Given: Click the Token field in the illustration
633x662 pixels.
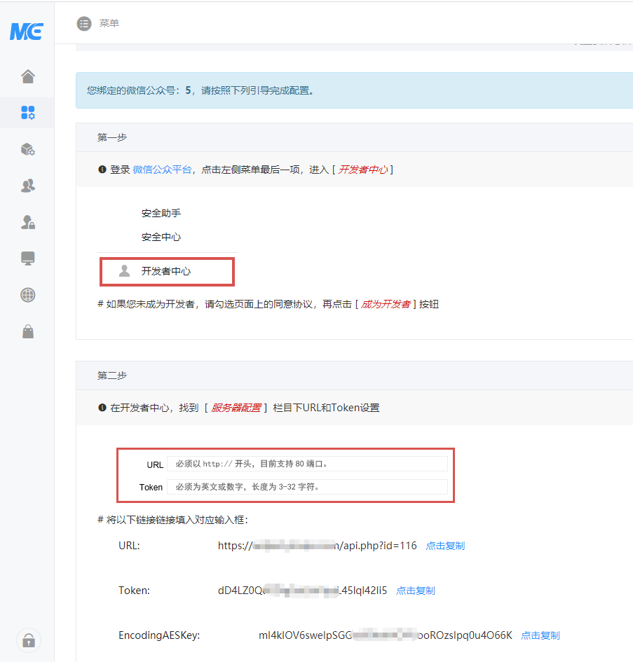Looking at the screenshot, I should click(x=307, y=487).
